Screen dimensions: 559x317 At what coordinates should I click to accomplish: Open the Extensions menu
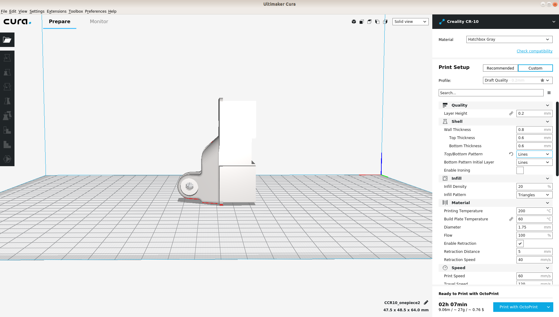click(x=56, y=11)
